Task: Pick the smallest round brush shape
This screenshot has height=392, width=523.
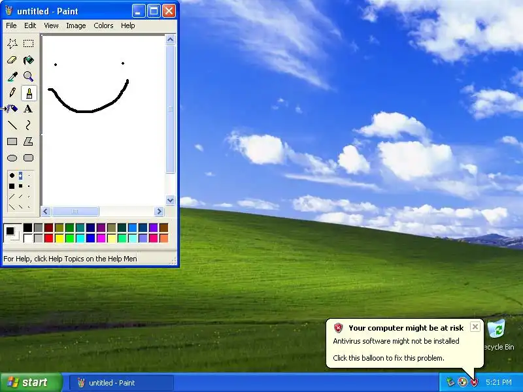Action: pos(29,175)
